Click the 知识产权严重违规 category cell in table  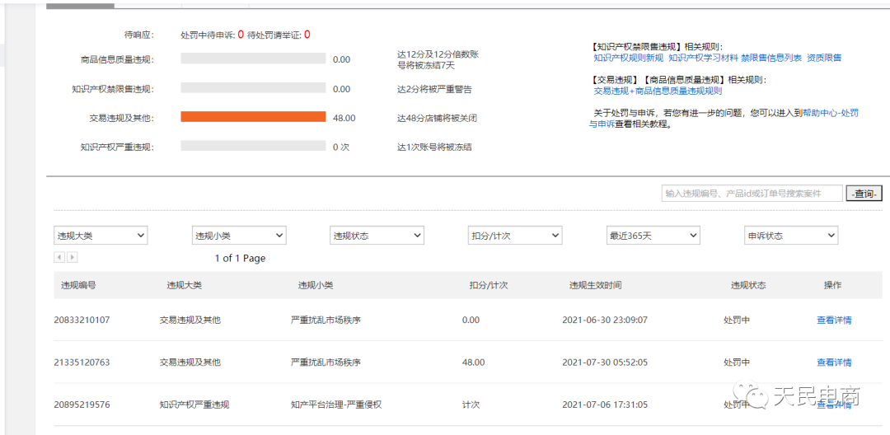coord(194,405)
